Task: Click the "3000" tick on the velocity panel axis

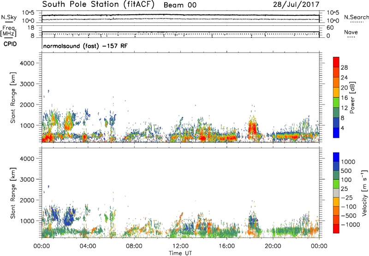Action: [27, 179]
